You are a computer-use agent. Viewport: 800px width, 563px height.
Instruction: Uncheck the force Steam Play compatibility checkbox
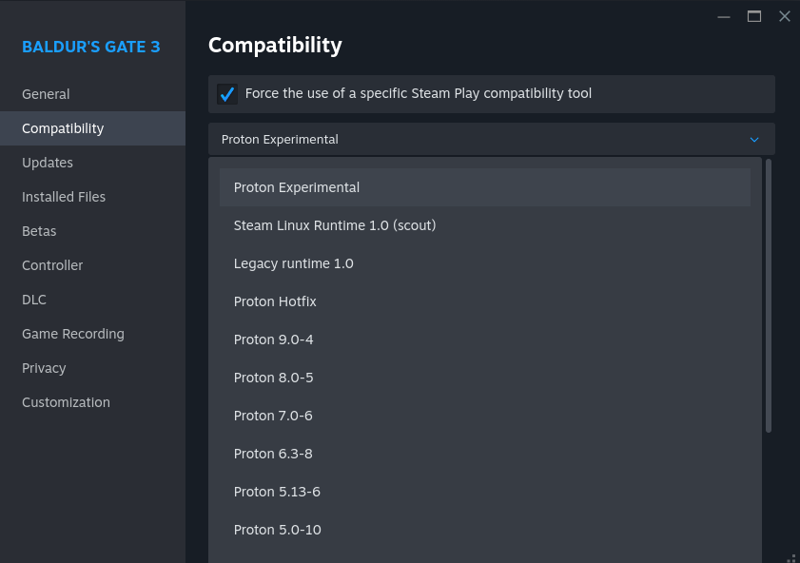[x=227, y=94]
